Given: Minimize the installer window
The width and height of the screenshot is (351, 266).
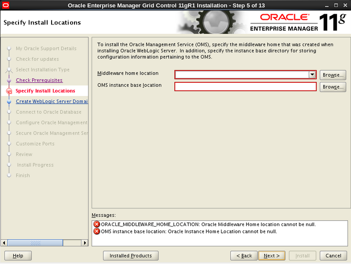Looking at the screenshot, I should tap(327, 5).
